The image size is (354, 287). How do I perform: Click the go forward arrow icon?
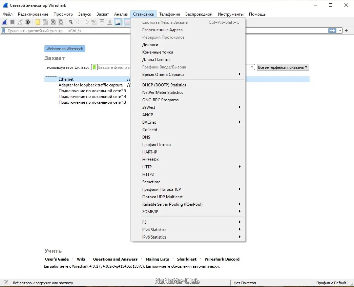tap(86, 22)
